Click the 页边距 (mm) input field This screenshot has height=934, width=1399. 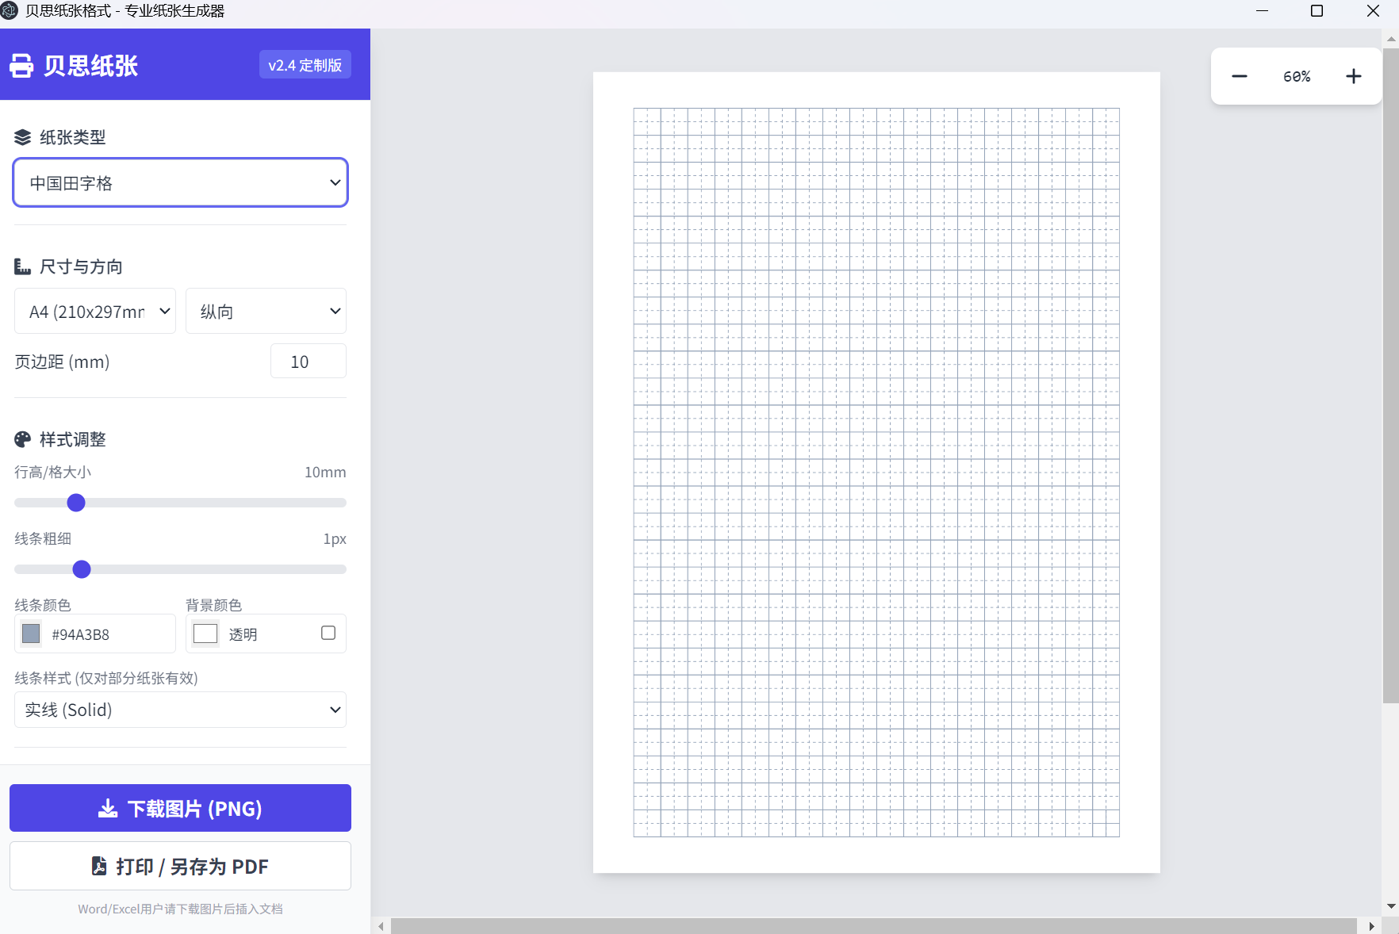[x=308, y=362]
